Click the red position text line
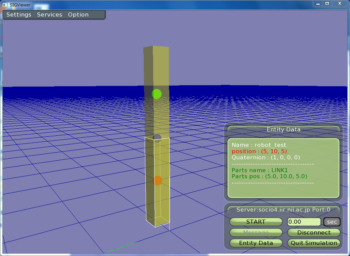Image resolution: width=350 pixels, height=256 pixels. pos(259,151)
